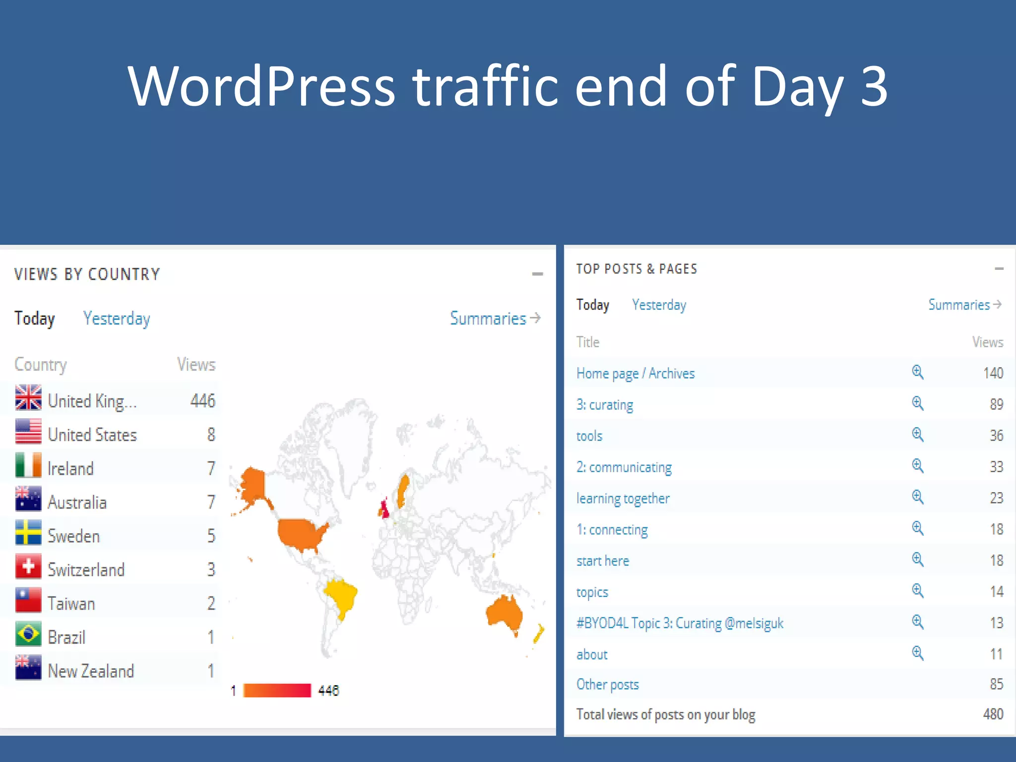Image resolution: width=1016 pixels, height=762 pixels.
Task: Select Today tab in Views by Country
Action: pyautogui.click(x=35, y=318)
